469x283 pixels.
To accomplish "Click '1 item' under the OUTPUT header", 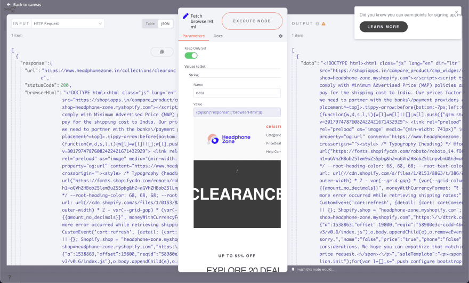I will pos(297,35).
